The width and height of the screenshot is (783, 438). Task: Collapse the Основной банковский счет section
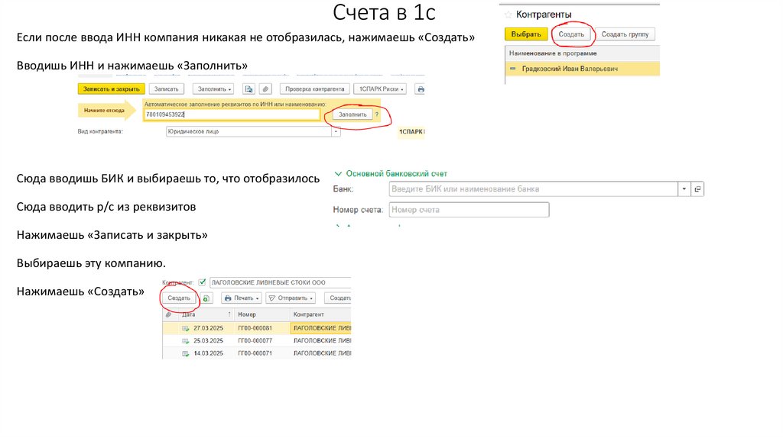[x=338, y=173]
